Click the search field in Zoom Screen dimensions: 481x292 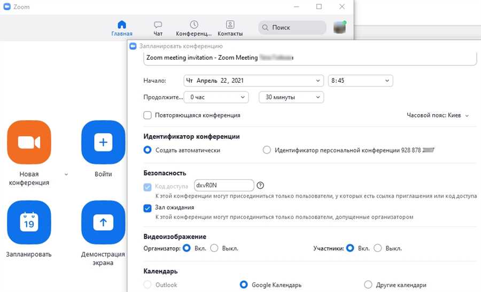click(292, 27)
